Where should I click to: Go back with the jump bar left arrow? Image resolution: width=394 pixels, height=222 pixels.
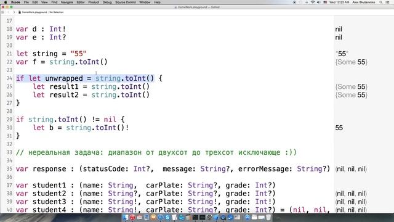pos(9,12)
